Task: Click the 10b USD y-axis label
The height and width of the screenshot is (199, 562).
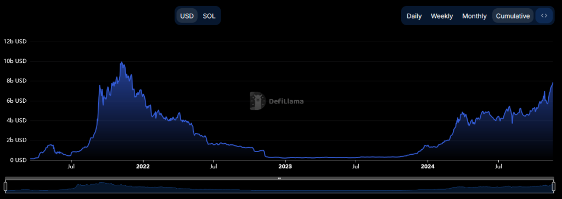Action: click(x=15, y=61)
